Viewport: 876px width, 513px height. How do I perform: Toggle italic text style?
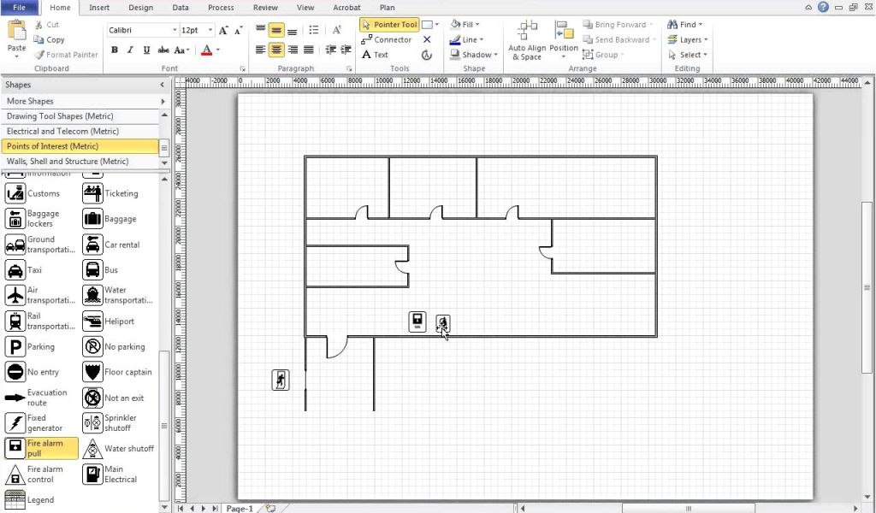(x=131, y=50)
